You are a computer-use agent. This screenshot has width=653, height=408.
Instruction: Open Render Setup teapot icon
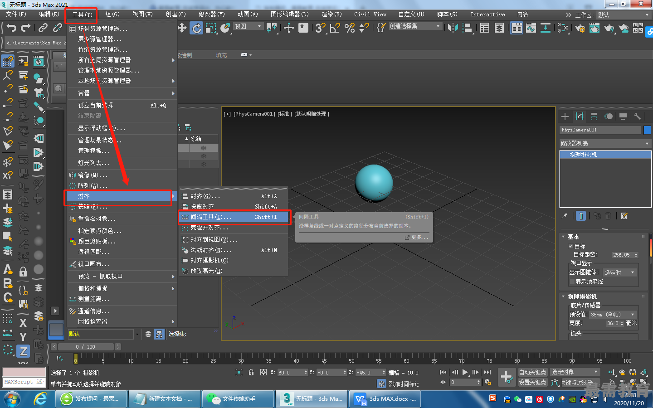coord(580,28)
